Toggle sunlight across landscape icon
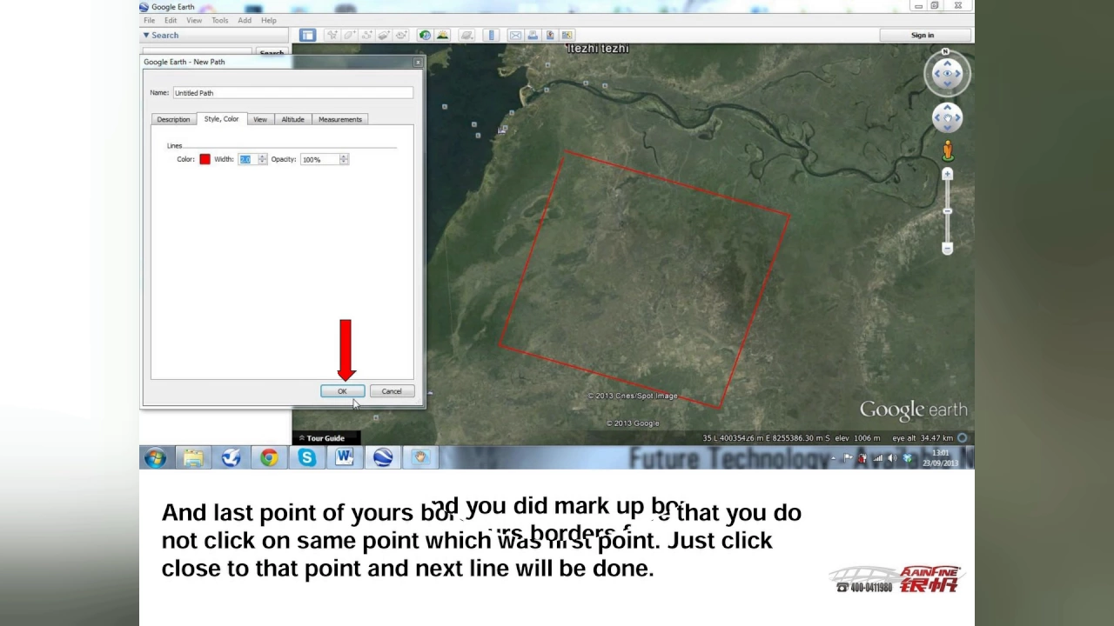The height and width of the screenshot is (626, 1114). (x=443, y=35)
